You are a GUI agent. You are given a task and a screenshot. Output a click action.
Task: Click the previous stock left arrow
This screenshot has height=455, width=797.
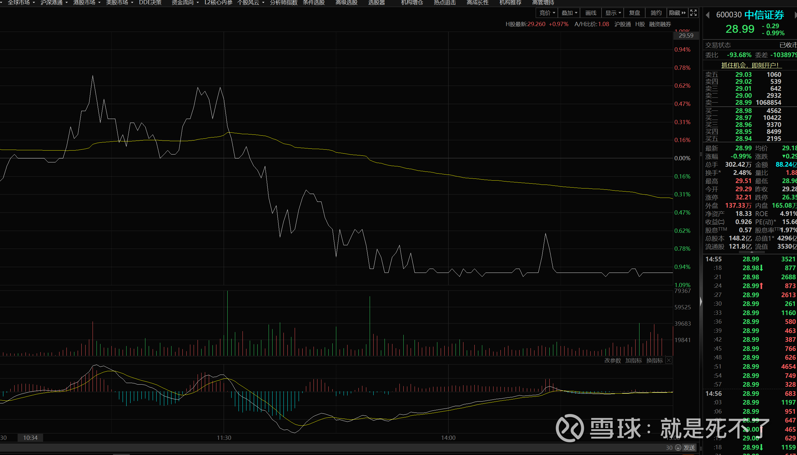pos(708,15)
